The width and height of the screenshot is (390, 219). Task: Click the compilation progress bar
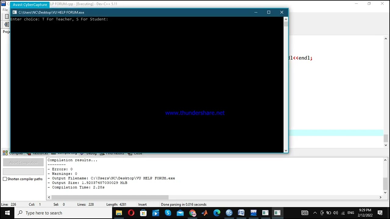click(x=23, y=171)
